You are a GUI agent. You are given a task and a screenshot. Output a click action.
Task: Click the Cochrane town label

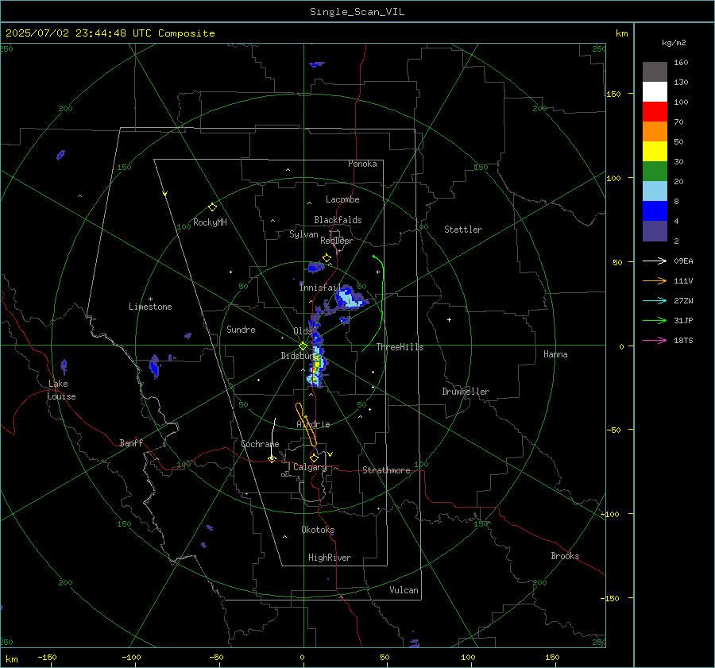tap(260, 444)
